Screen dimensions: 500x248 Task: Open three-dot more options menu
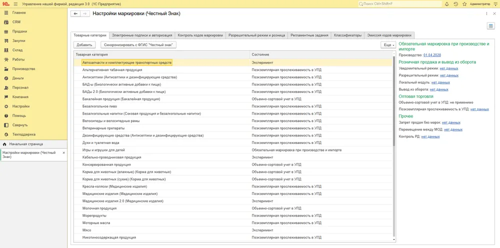pyautogui.click(x=486, y=13)
